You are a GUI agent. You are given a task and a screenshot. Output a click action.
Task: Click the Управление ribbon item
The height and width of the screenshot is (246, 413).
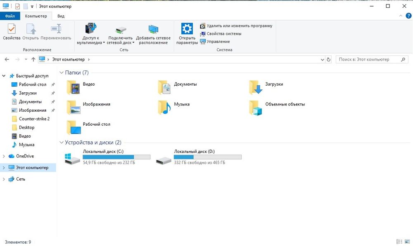pyautogui.click(x=215, y=42)
